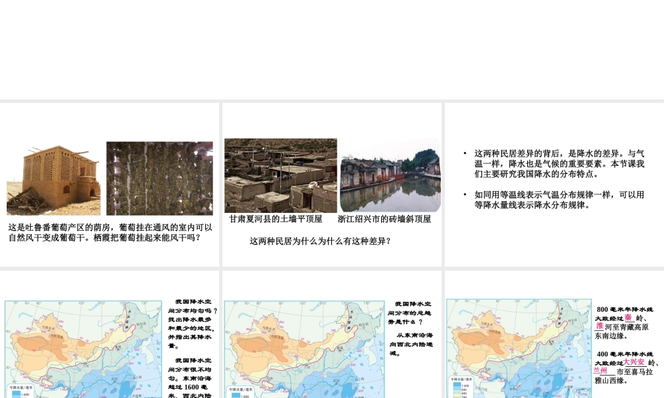664x398 pixels.
Task: Click question '这两种民居为什么为什么有这种差异?'
Action: [320, 241]
